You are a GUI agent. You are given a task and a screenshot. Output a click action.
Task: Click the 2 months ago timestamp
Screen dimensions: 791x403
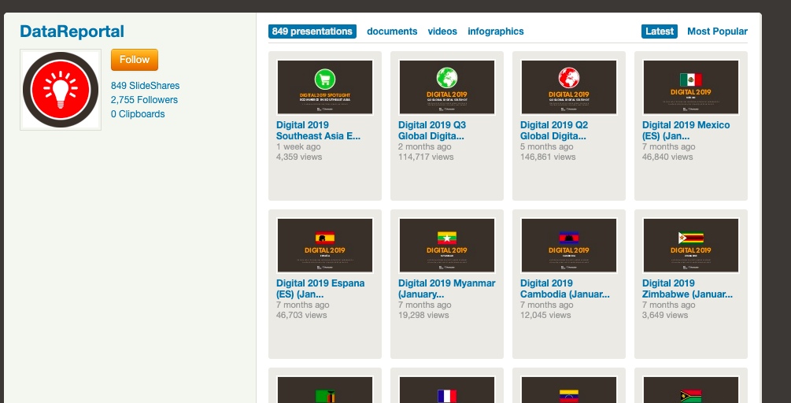(425, 146)
